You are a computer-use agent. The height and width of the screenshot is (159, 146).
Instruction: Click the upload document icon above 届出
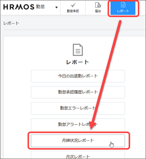point(98,5)
